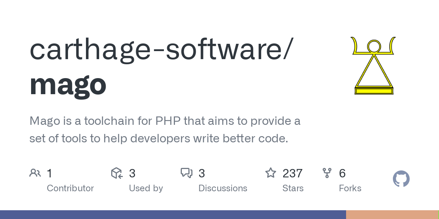Select the Discussions label
This screenshot has height=219, width=439.
point(222,188)
